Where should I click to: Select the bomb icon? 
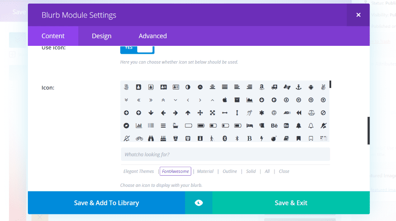[x=274, y=138]
